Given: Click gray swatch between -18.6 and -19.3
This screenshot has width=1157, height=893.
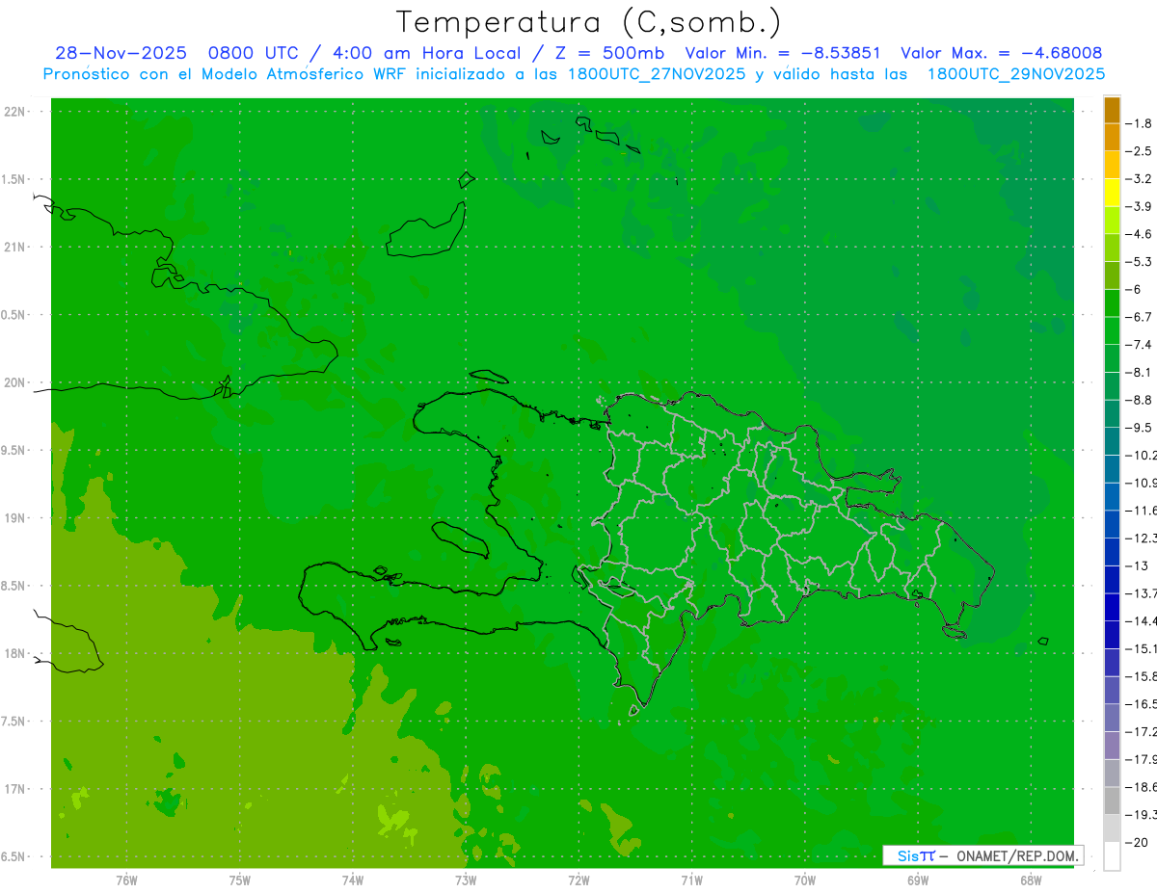Looking at the screenshot, I should (x=1112, y=801).
